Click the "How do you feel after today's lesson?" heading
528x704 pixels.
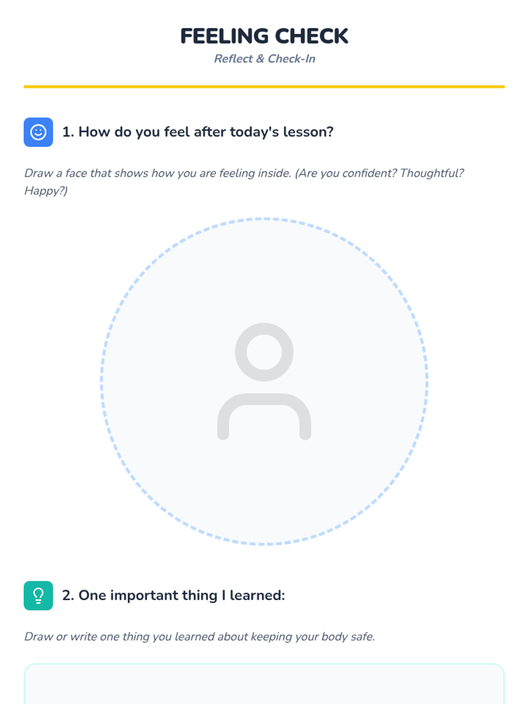coord(198,132)
